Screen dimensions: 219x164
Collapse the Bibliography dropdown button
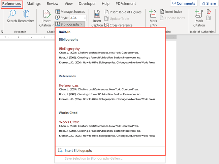(x=69, y=25)
